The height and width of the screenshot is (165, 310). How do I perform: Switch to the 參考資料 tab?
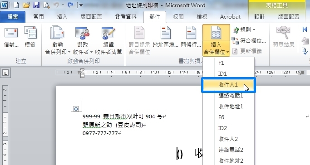click(126, 17)
